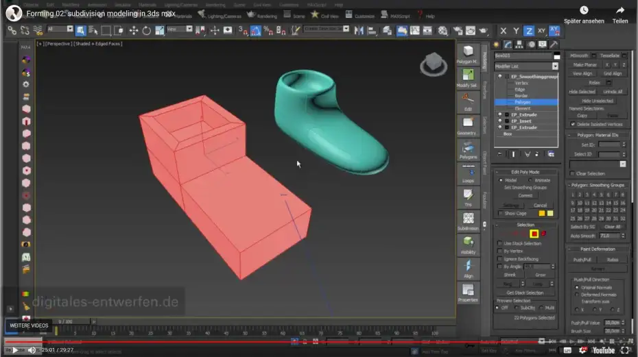Click the Modify Selection ribbon icon
Image resolution: width=638 pixels, height=357 pixels.
click(468, 78)
